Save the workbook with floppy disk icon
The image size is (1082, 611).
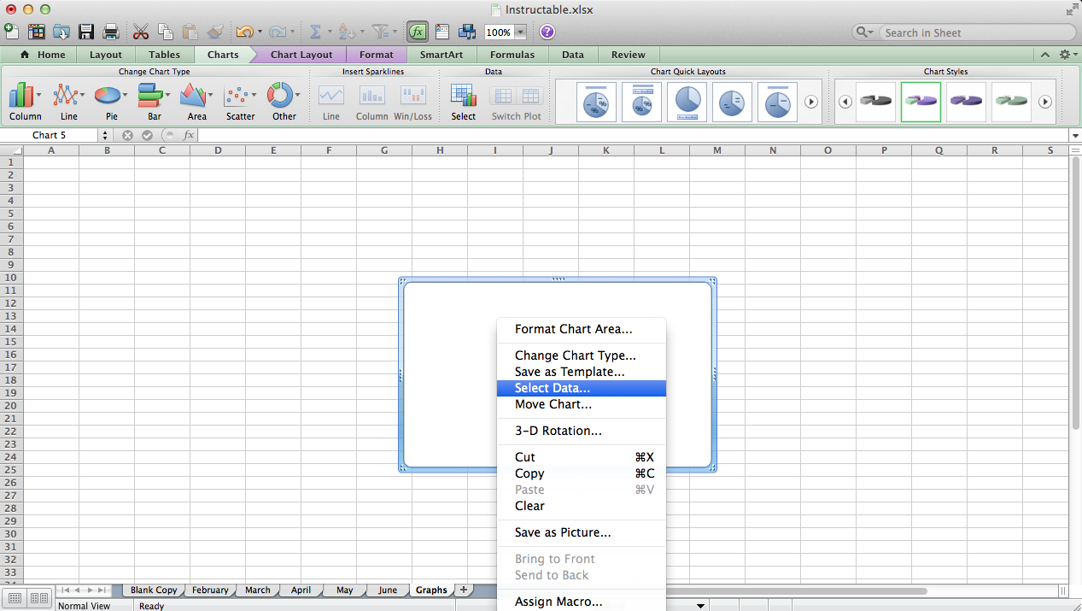click(x=86, y=32)
